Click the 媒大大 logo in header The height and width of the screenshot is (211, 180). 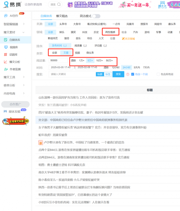162,4
